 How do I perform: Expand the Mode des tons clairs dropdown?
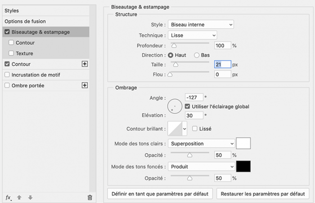201,144
